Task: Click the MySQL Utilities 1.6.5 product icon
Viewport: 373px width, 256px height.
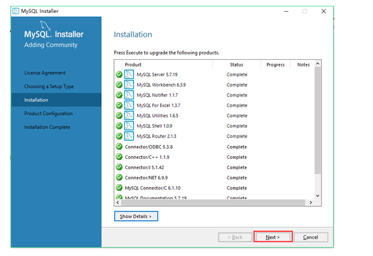Action: pyautogui.click(x=129, y=115)
